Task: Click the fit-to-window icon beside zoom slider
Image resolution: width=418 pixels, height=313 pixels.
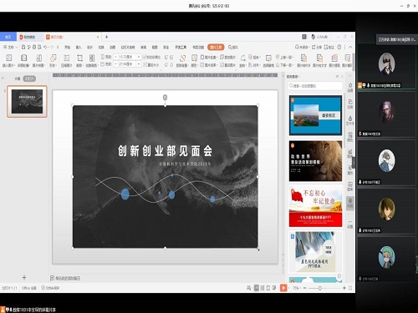Action: (350, 288)
